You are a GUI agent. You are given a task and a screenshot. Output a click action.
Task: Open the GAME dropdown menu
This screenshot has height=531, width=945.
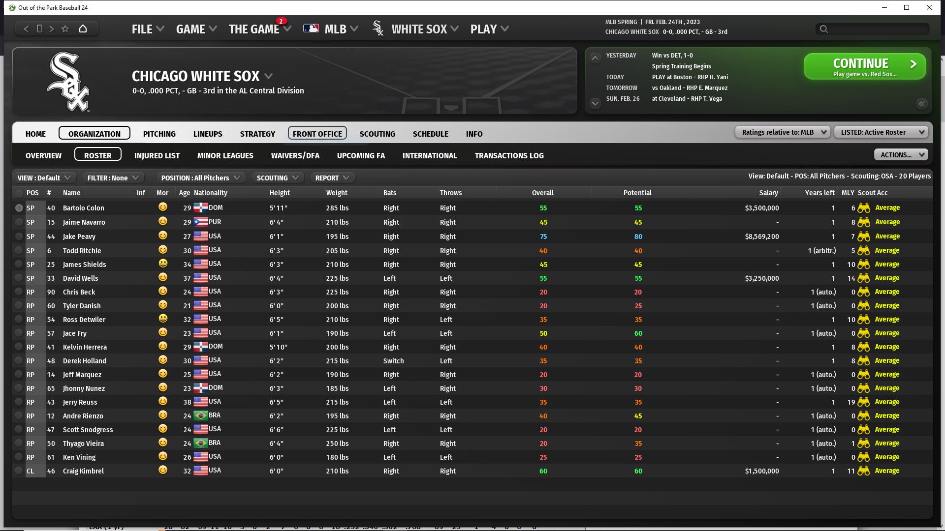(x=196, y=29)
